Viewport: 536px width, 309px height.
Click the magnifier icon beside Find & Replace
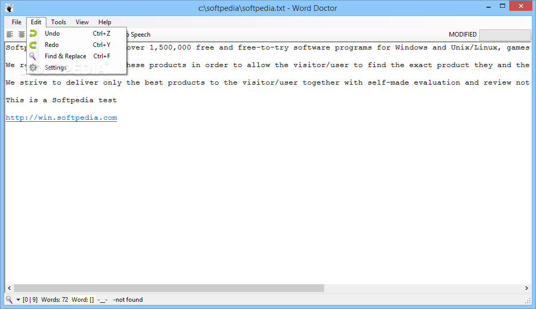(32, 56)
